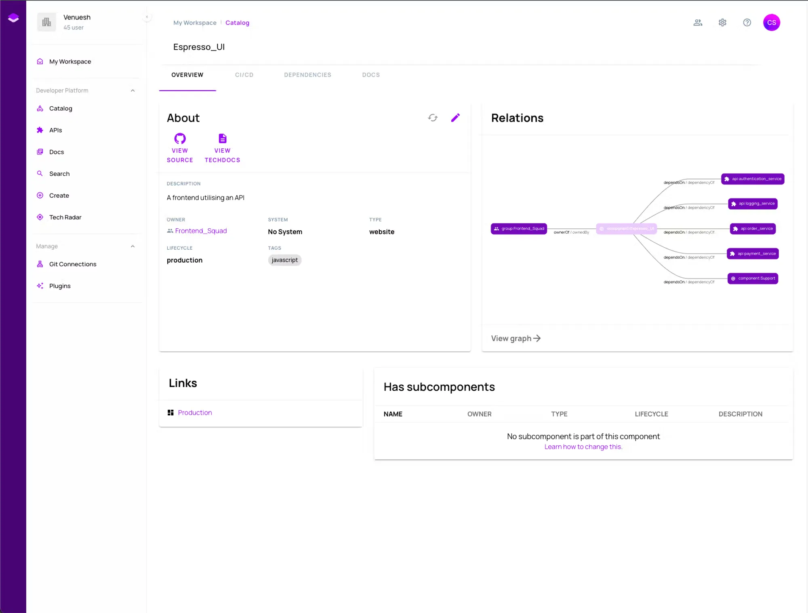Click the My Workspace inbox icon

click(x=40, y=61)
